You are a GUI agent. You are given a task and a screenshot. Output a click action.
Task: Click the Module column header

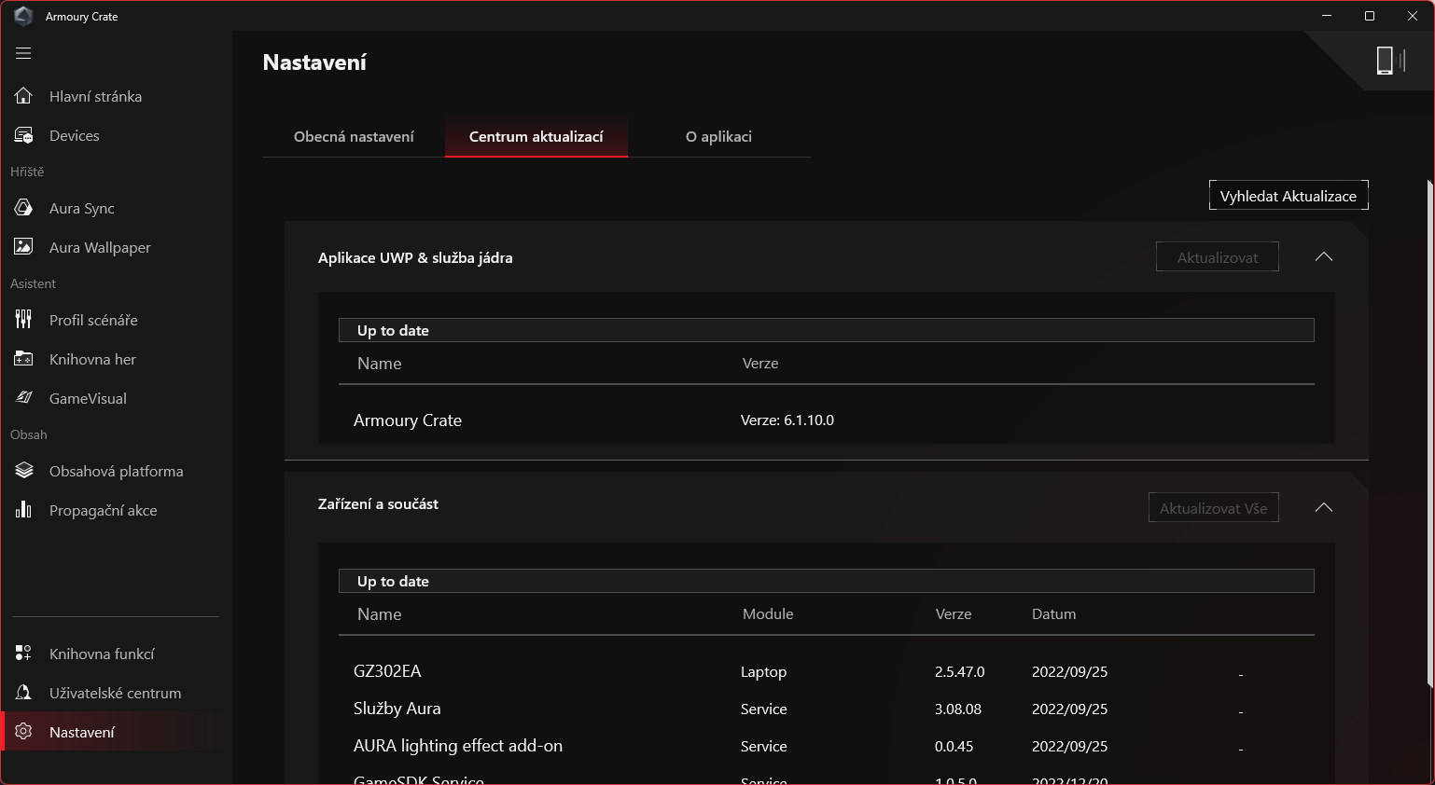click(x=768, y=613)
